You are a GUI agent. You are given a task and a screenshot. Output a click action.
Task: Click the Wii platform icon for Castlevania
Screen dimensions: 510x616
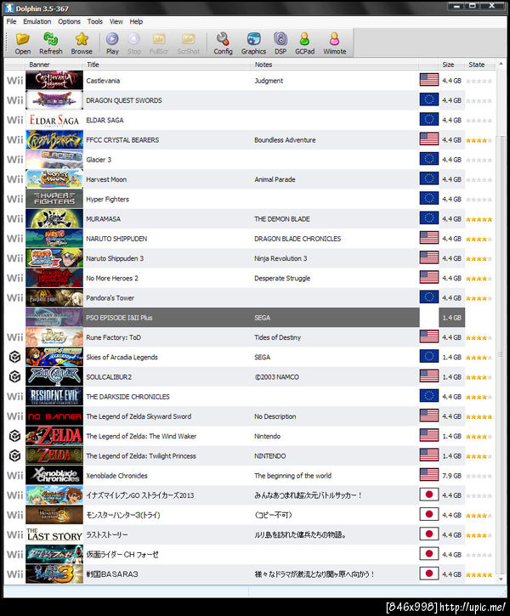pos(15,81)
